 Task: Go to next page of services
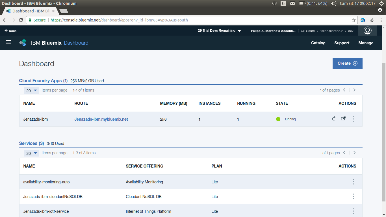pos(354,153)
